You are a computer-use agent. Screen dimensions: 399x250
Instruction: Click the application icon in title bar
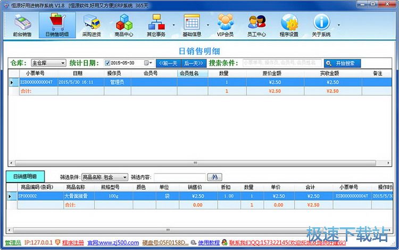[6, 6]
